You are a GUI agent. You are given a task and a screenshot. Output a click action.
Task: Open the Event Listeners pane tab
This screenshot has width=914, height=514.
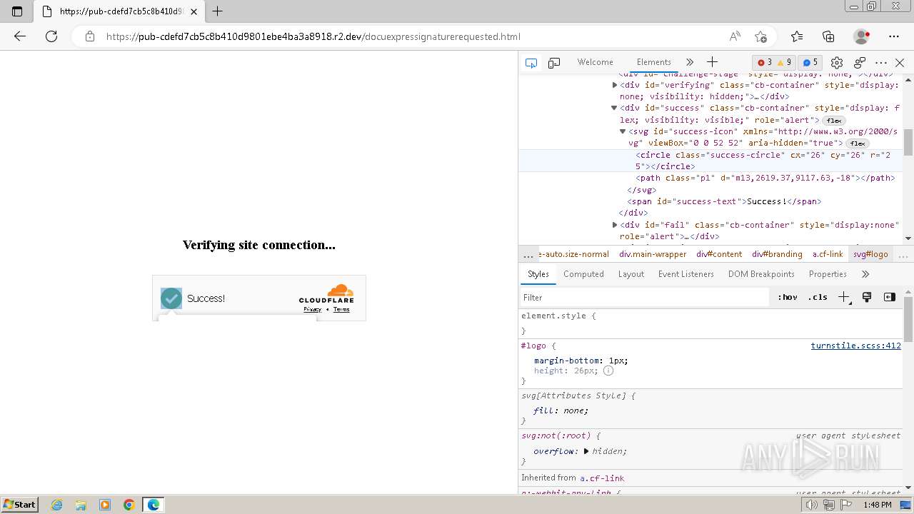[686, 274]
